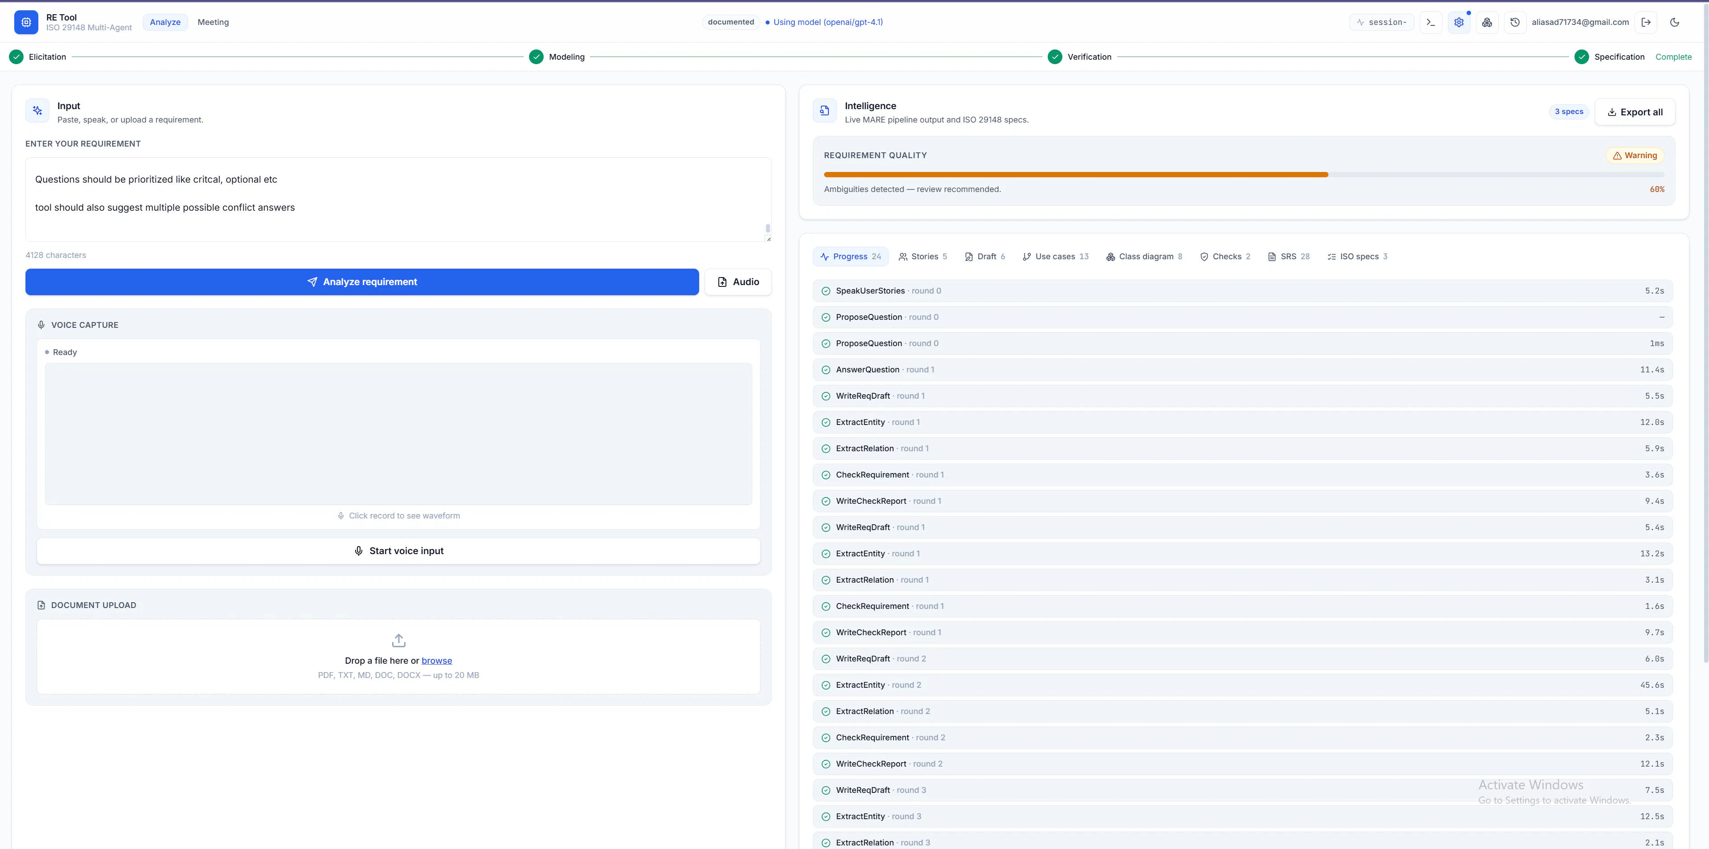
Task: Select the ExtractEntity round 3 row
Action: pos(1242,816)
